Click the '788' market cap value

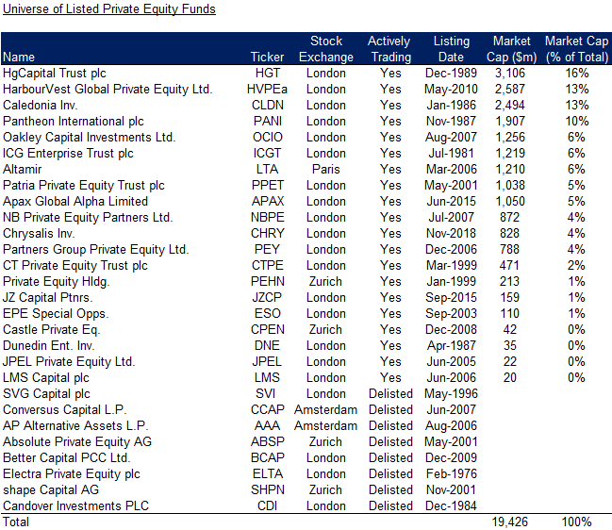(x=510, y=249)
